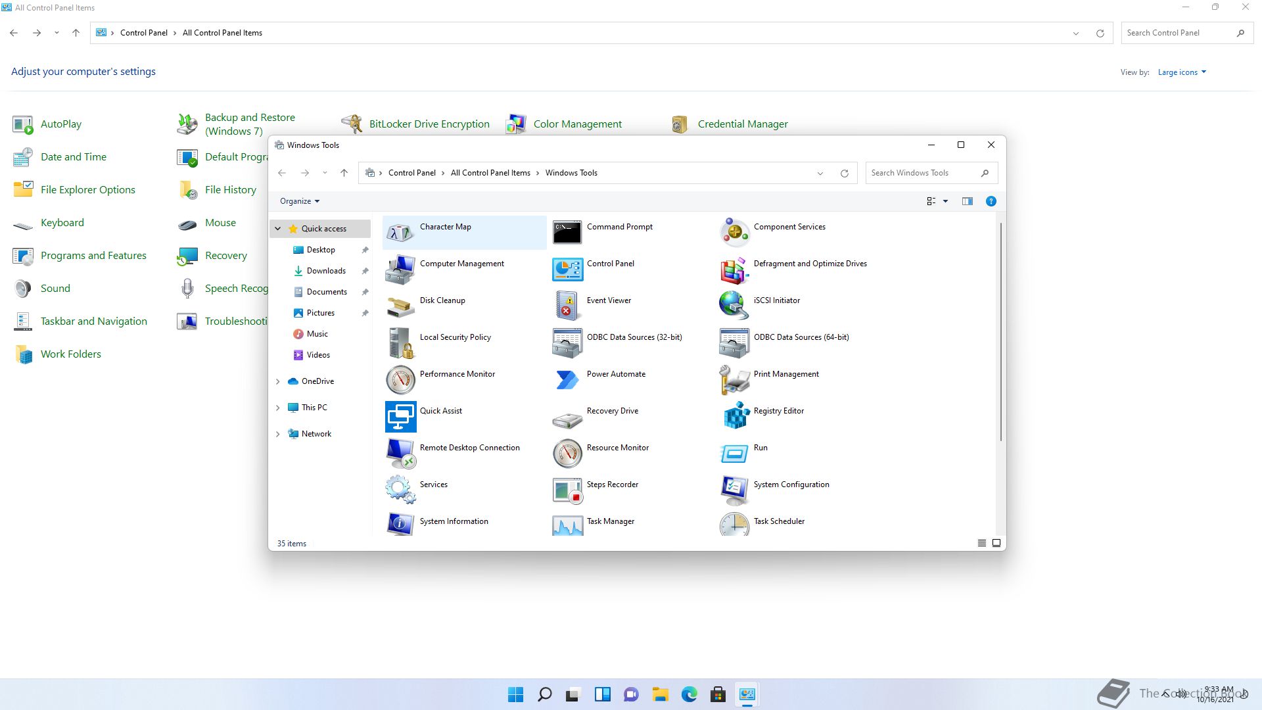Screen dimensions: 1262x710
Task: Expand the OneDrive tree node
Action: 278,381
